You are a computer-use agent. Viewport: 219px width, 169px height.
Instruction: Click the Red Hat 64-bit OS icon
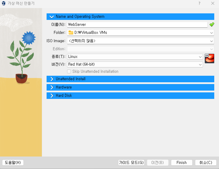210,59
